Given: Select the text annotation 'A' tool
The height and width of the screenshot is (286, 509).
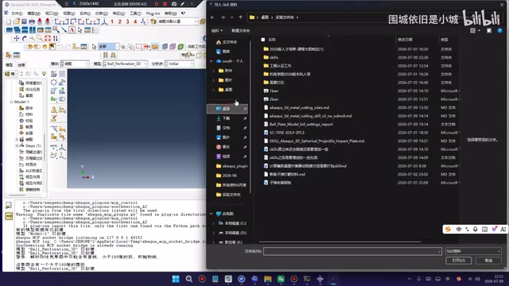Looking at the screenshot, I should [x=72, y=30].
